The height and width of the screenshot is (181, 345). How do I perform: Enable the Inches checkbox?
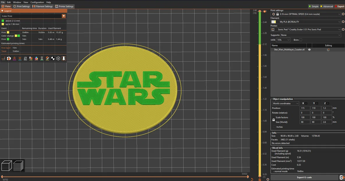pos(275,127)
